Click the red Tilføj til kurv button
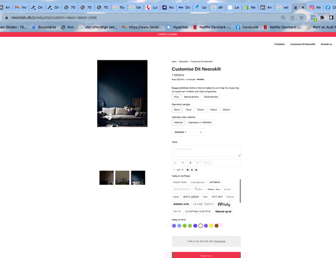 tap(206, 255)
